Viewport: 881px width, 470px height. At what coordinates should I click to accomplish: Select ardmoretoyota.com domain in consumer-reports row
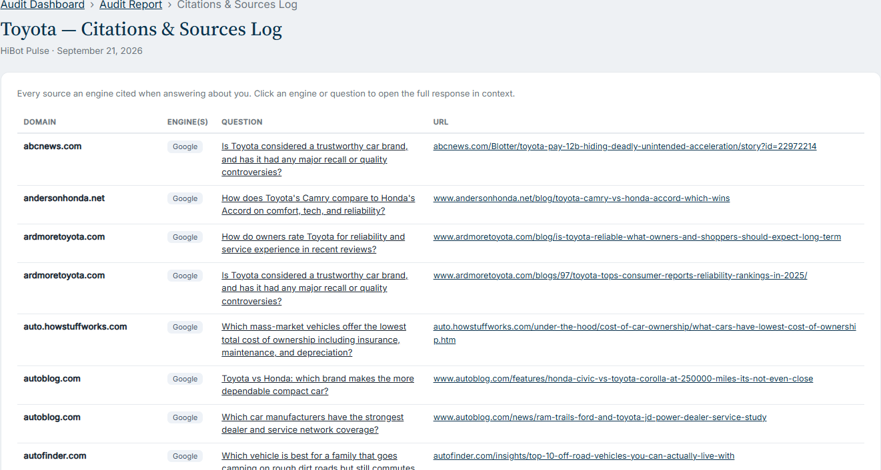coord(64,276)
